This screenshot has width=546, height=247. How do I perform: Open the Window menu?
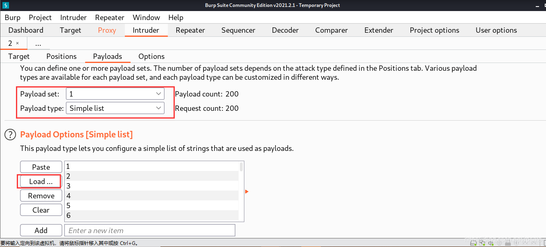pos(146,18)
